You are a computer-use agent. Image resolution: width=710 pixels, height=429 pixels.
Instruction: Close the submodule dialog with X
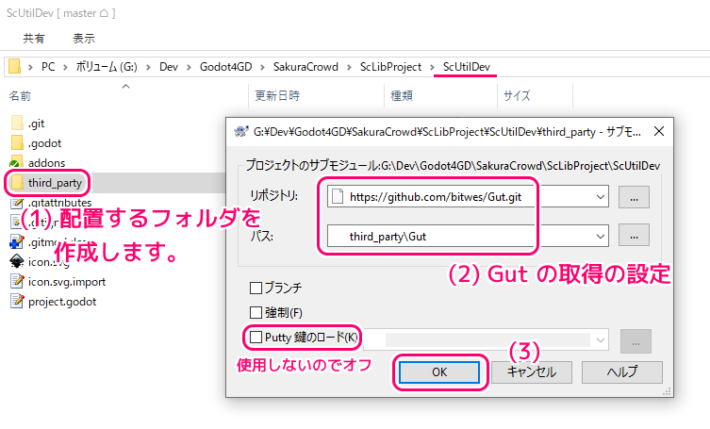[x=659, y=131]
